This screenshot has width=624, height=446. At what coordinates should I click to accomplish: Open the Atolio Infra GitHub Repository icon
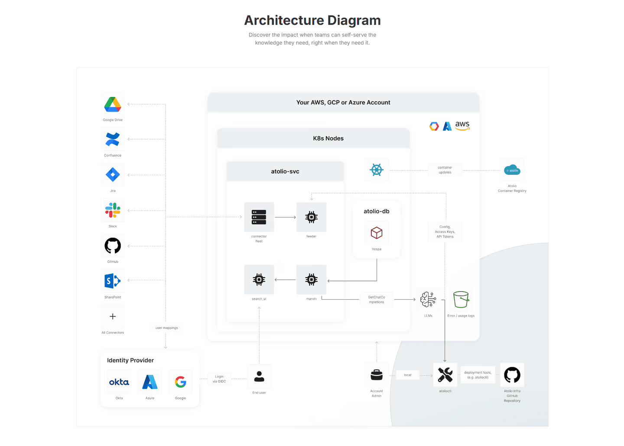(x=512, y=375)
